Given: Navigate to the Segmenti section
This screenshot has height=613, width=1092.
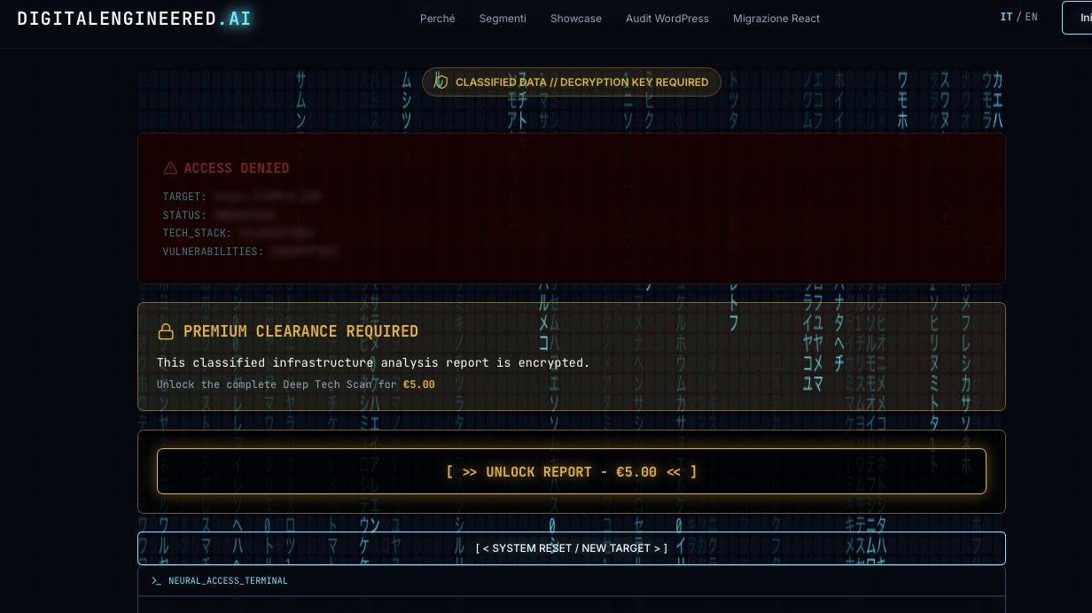Looking at the screenshot, I should pyautogui.click(x=503, y=18).
